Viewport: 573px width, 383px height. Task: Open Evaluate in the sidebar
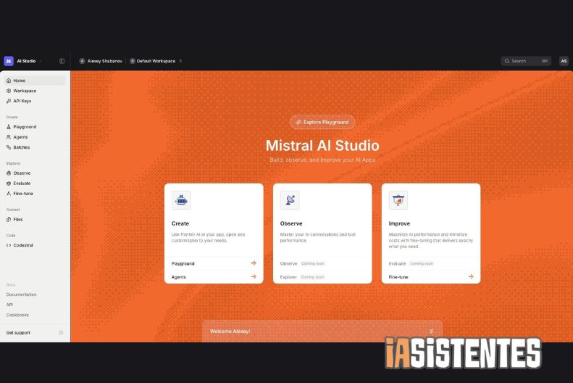[x=35, y=184]
